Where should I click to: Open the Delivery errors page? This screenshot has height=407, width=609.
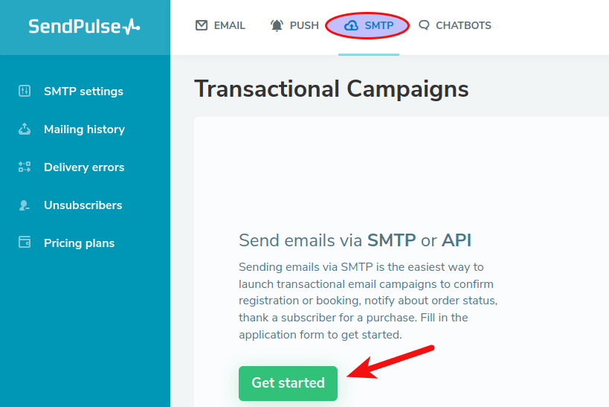coord(84,167)
